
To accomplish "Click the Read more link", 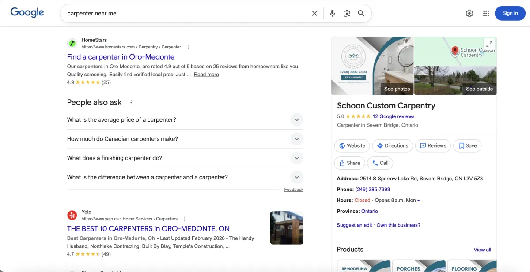I will click(x=206, y=75).
